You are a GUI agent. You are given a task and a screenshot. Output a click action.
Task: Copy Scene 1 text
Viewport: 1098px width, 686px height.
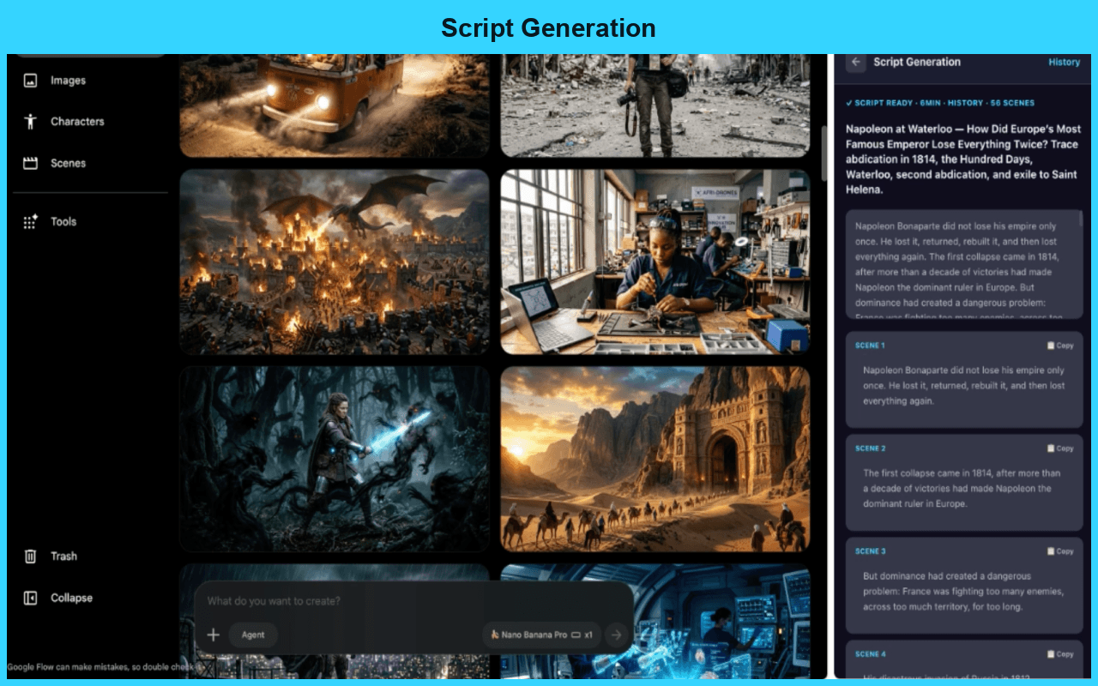click(x=1060, y=346)
